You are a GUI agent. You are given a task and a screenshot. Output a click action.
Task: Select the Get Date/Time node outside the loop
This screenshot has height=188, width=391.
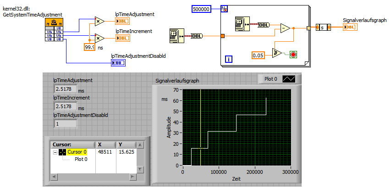pos(176,36)
